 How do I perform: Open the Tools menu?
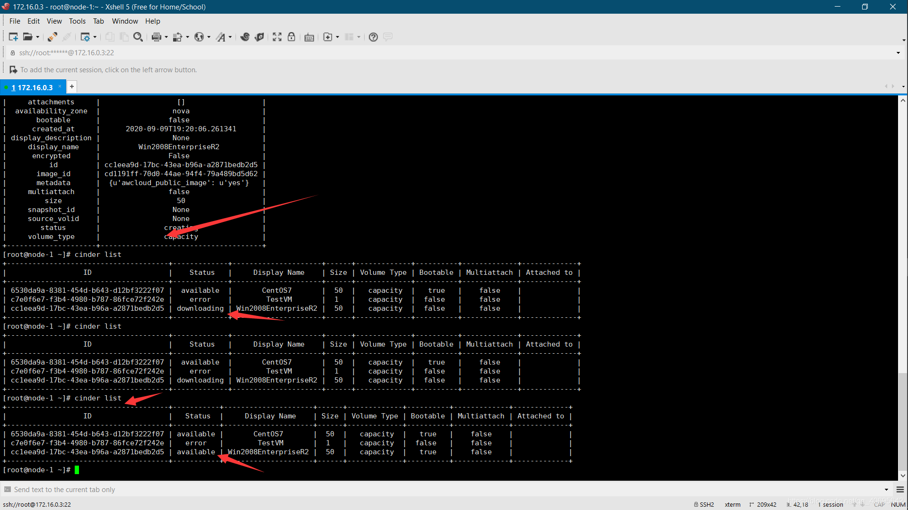77,21
